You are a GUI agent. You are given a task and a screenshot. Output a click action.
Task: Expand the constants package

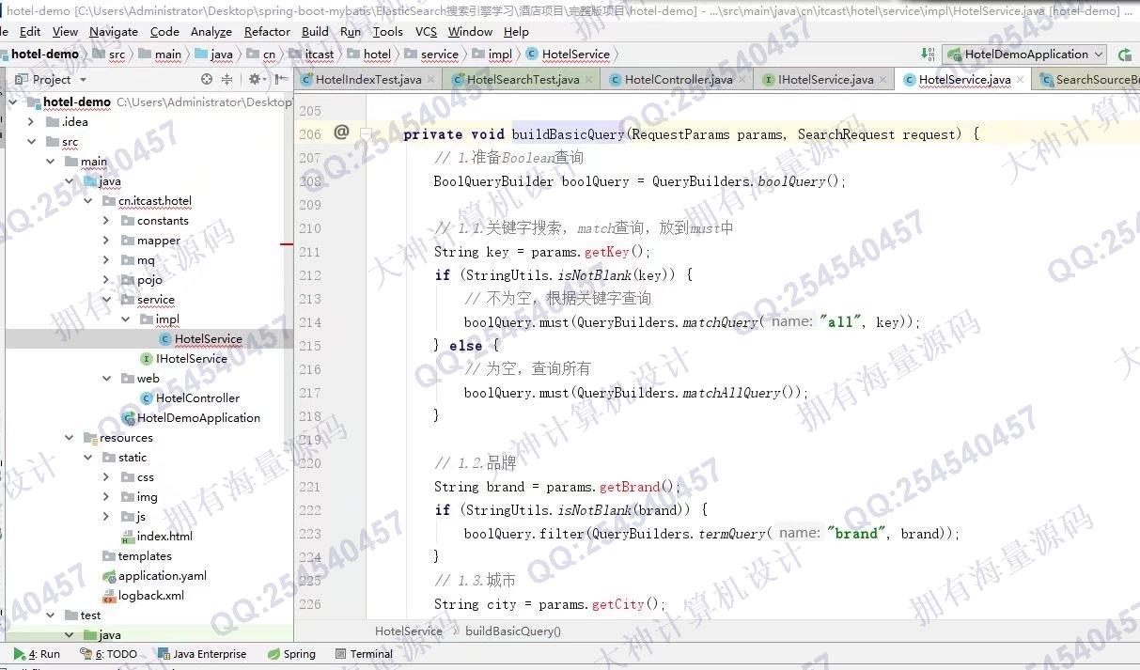point(106,220)
